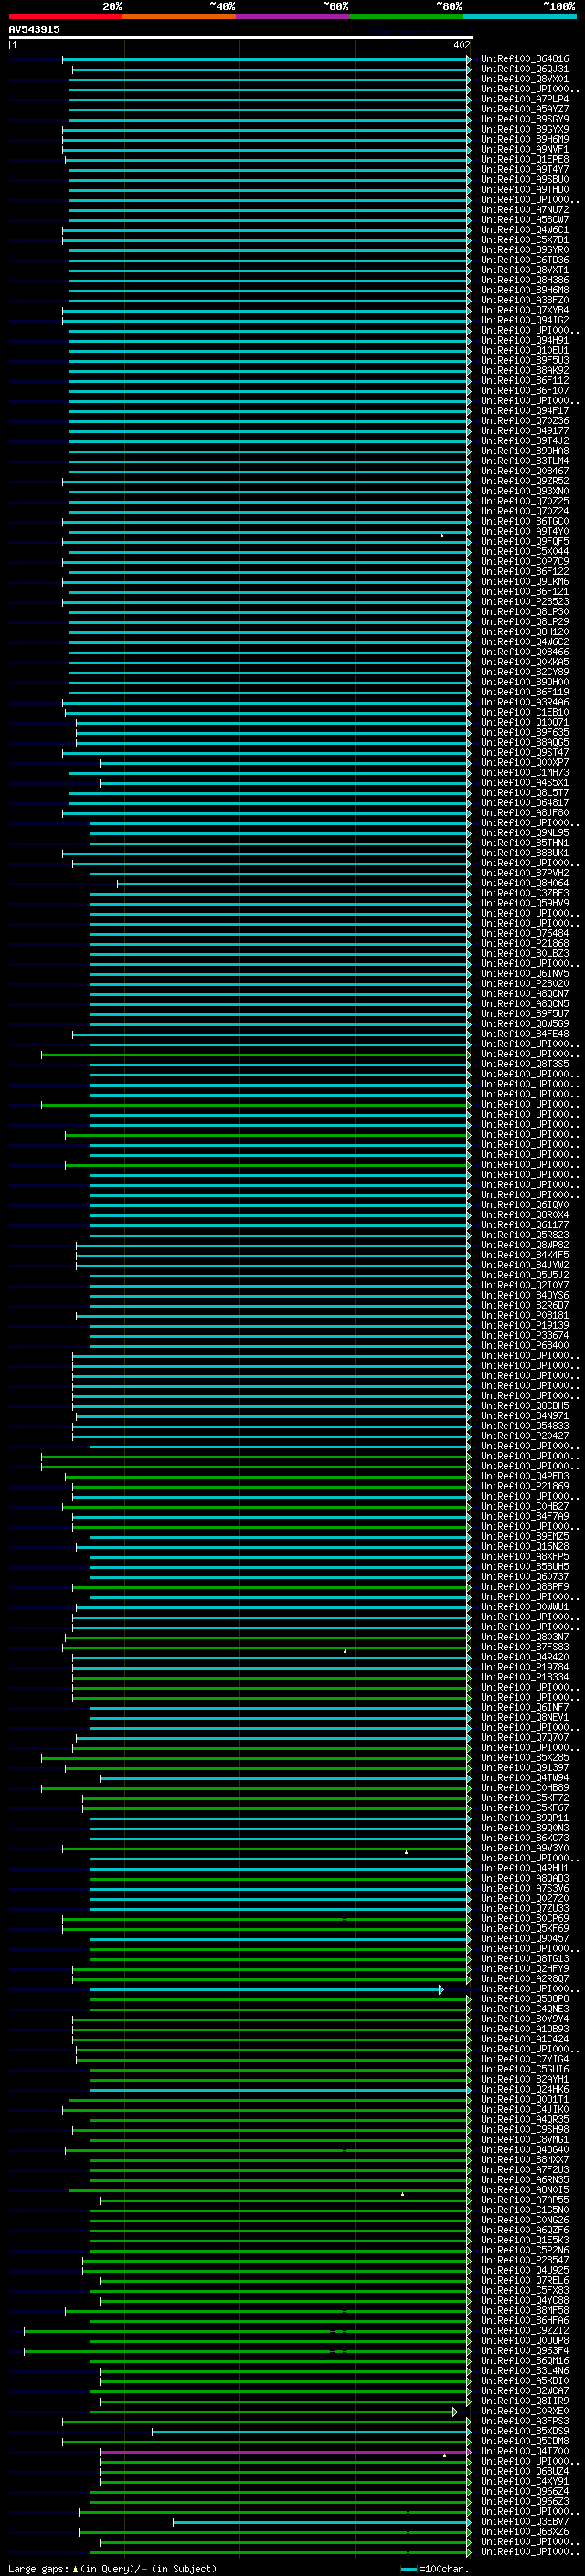
Task: Click label UniRef100_Q8T335
Action: [525, 1064]
